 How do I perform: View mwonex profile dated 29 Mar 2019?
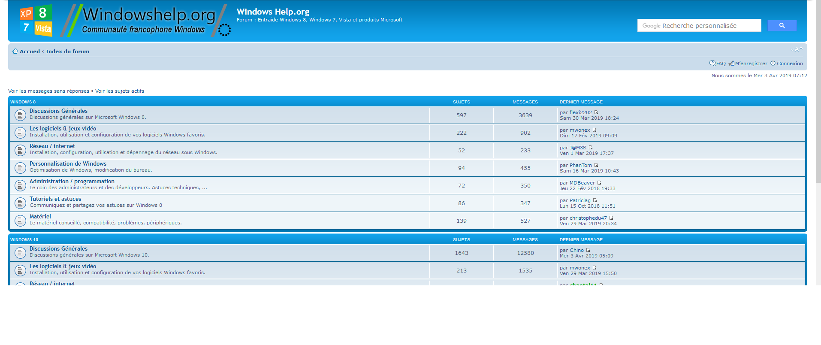(x=580, y=268)
